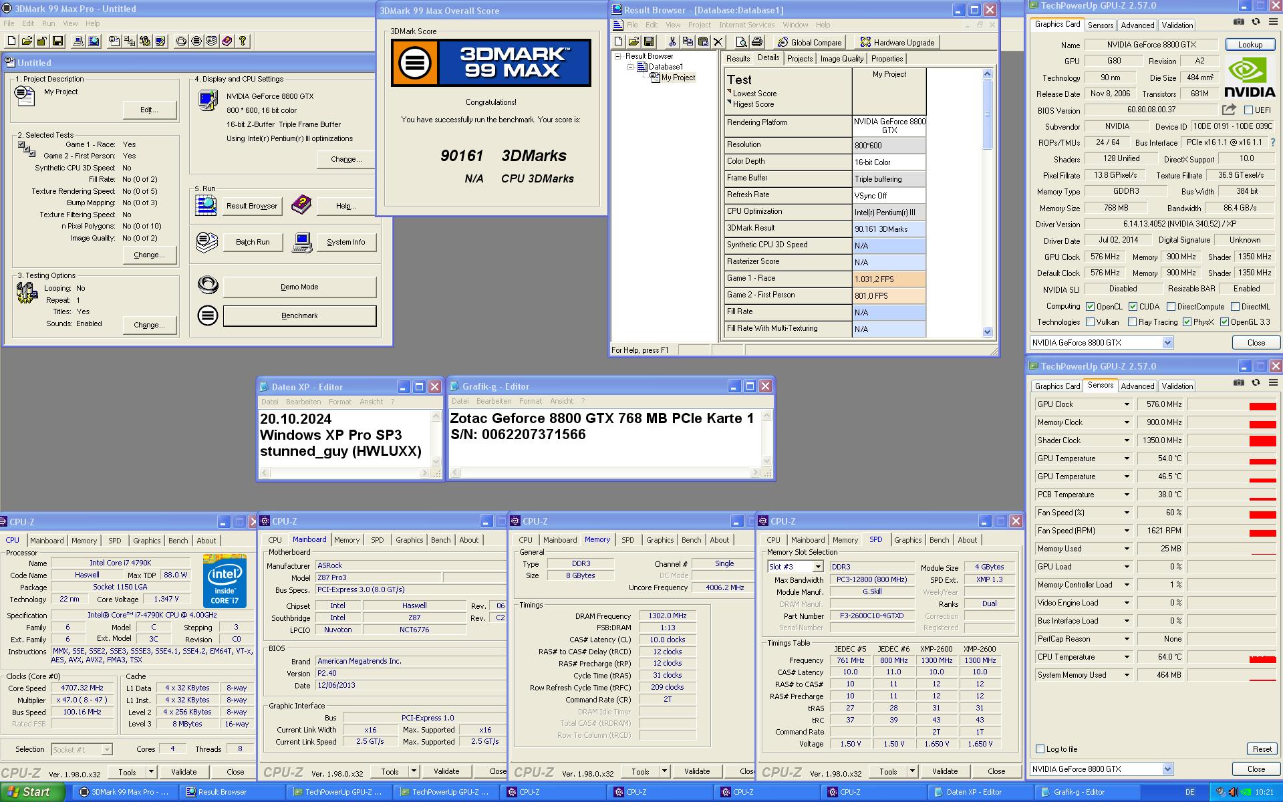Click the Lookup button in GPU-Z
1283x802 pixels.
point(1250,45)
